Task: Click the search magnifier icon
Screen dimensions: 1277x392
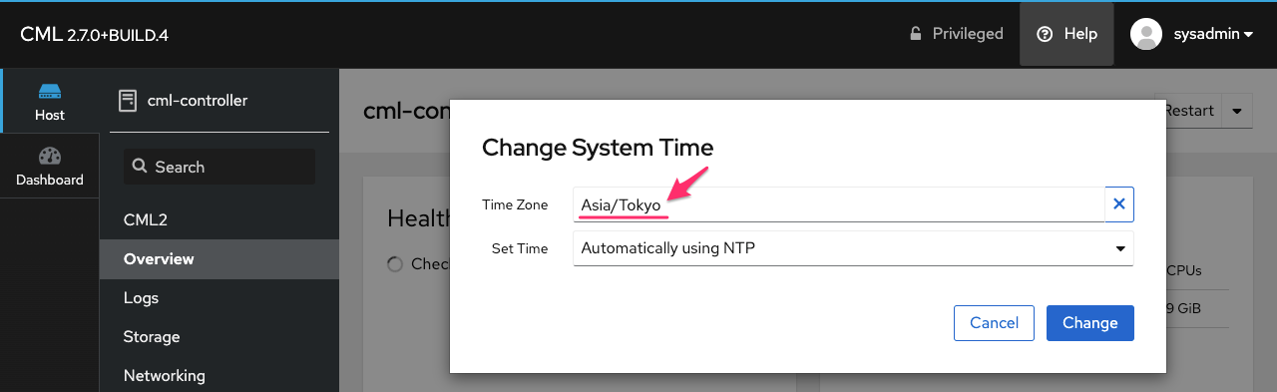Action: pos(140,167)
